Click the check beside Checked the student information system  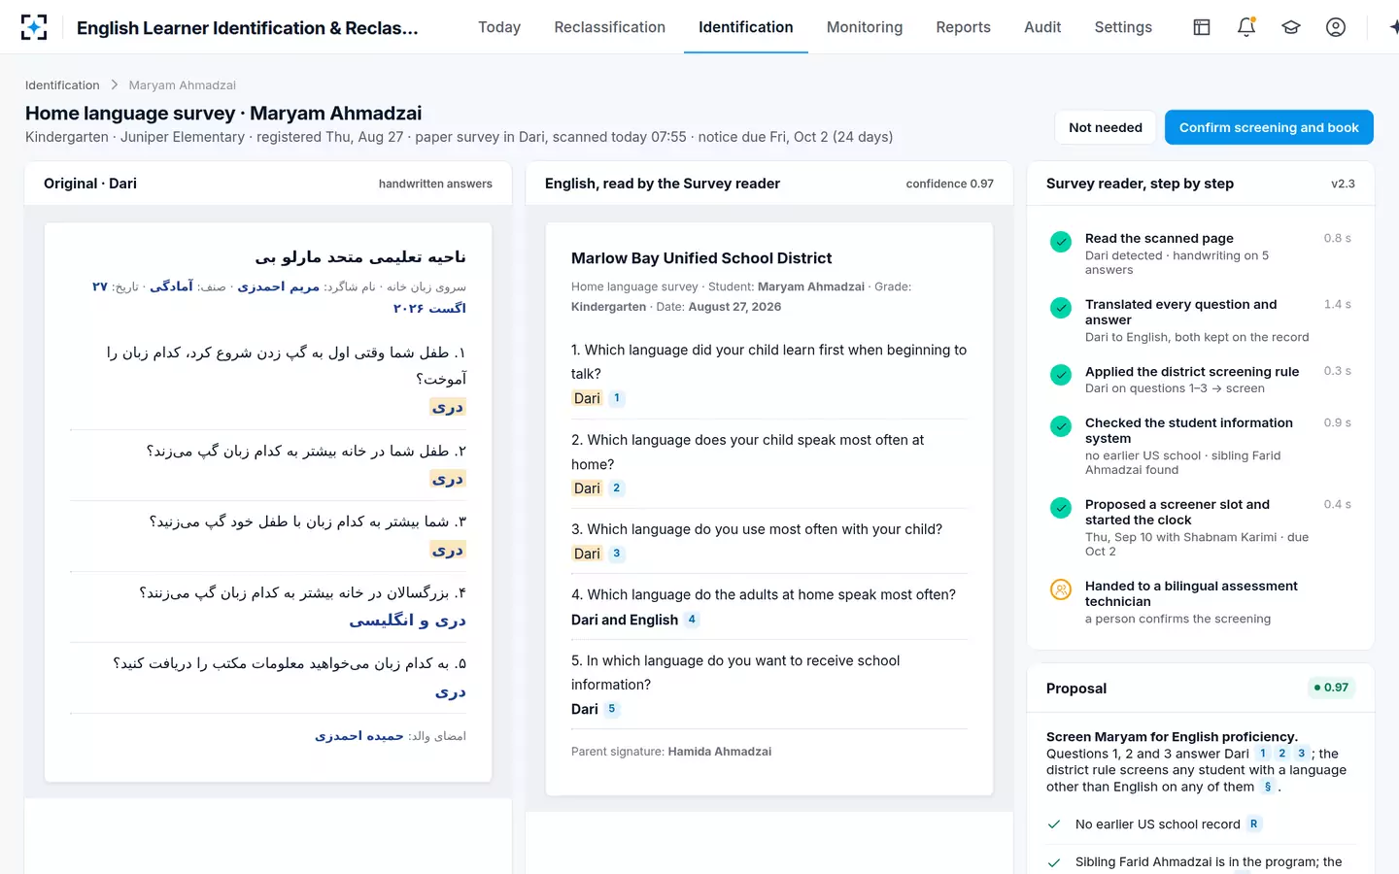tap(1061, 426)
